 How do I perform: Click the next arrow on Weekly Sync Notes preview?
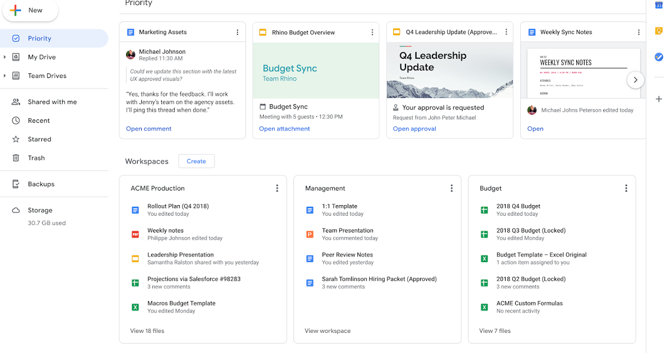[x=635, y=80]
